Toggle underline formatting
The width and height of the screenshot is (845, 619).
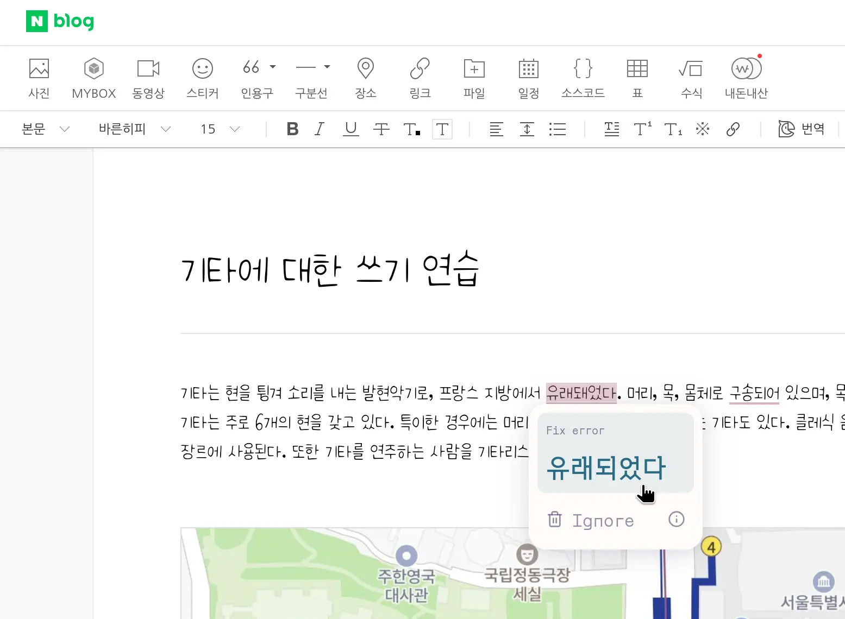(x=350, y=129)
